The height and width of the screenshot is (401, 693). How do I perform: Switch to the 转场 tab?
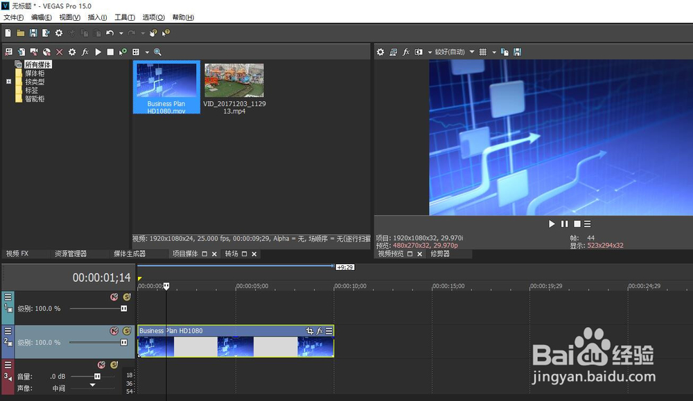pos(231,253)
